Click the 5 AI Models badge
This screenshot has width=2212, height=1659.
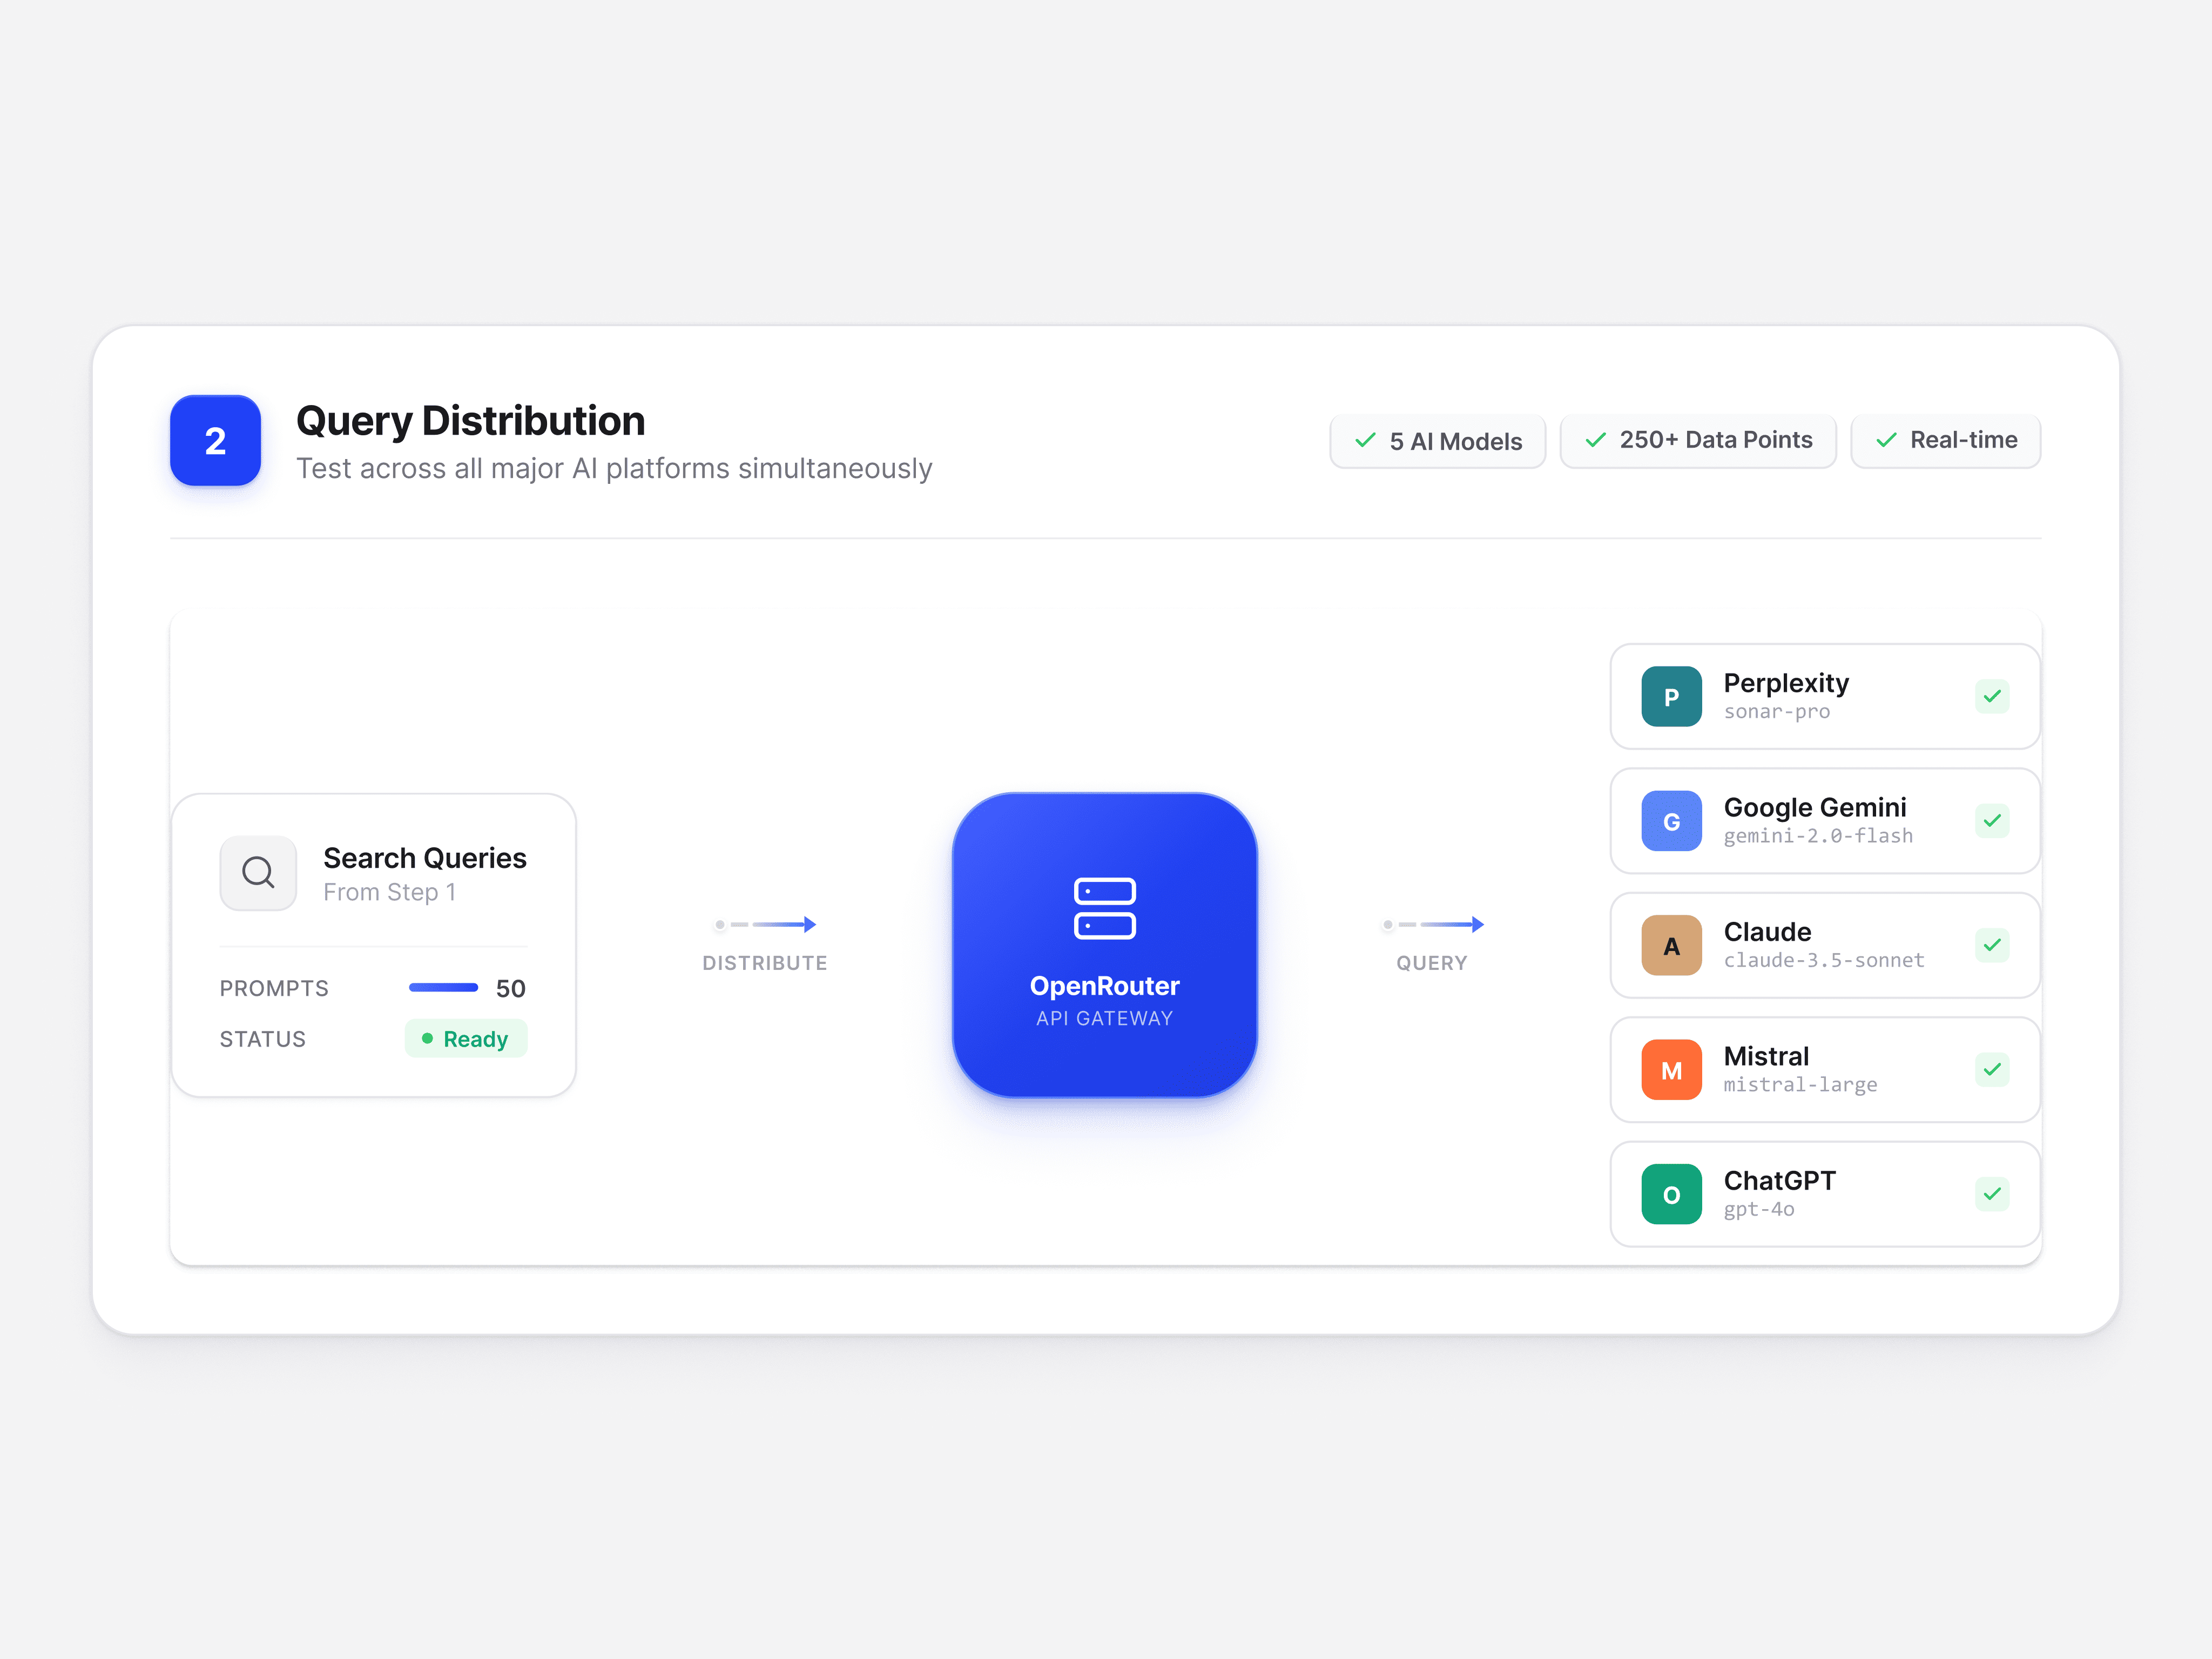1437,441
